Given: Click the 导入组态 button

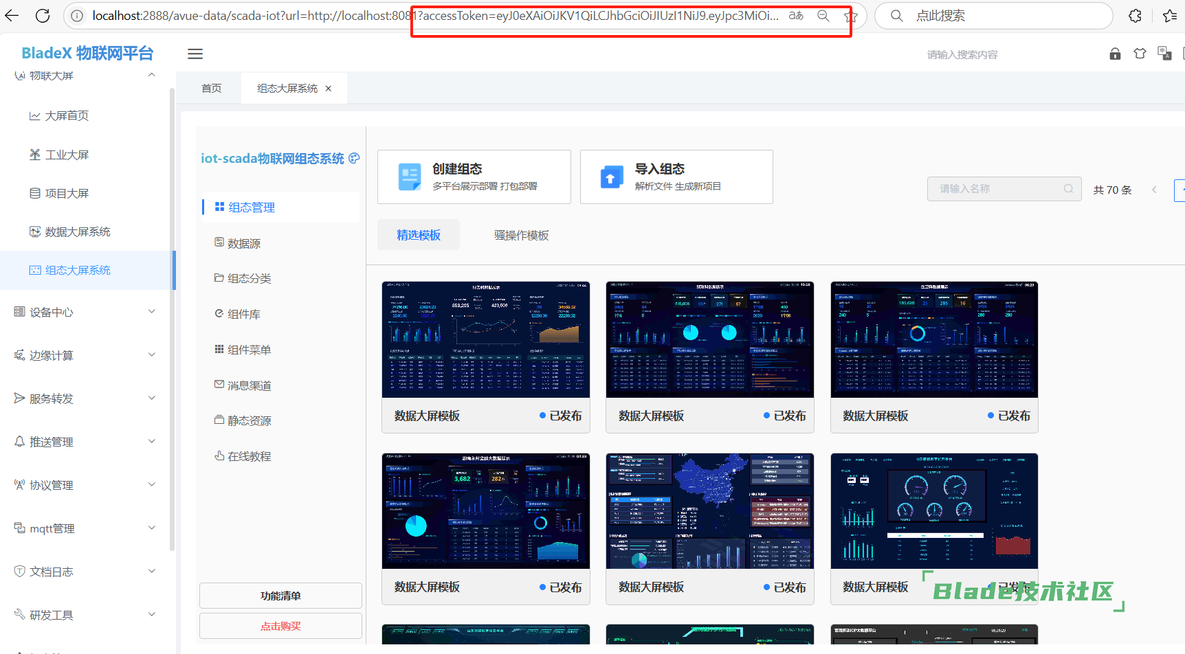Looking at the screenshot, I should [676, 177].
